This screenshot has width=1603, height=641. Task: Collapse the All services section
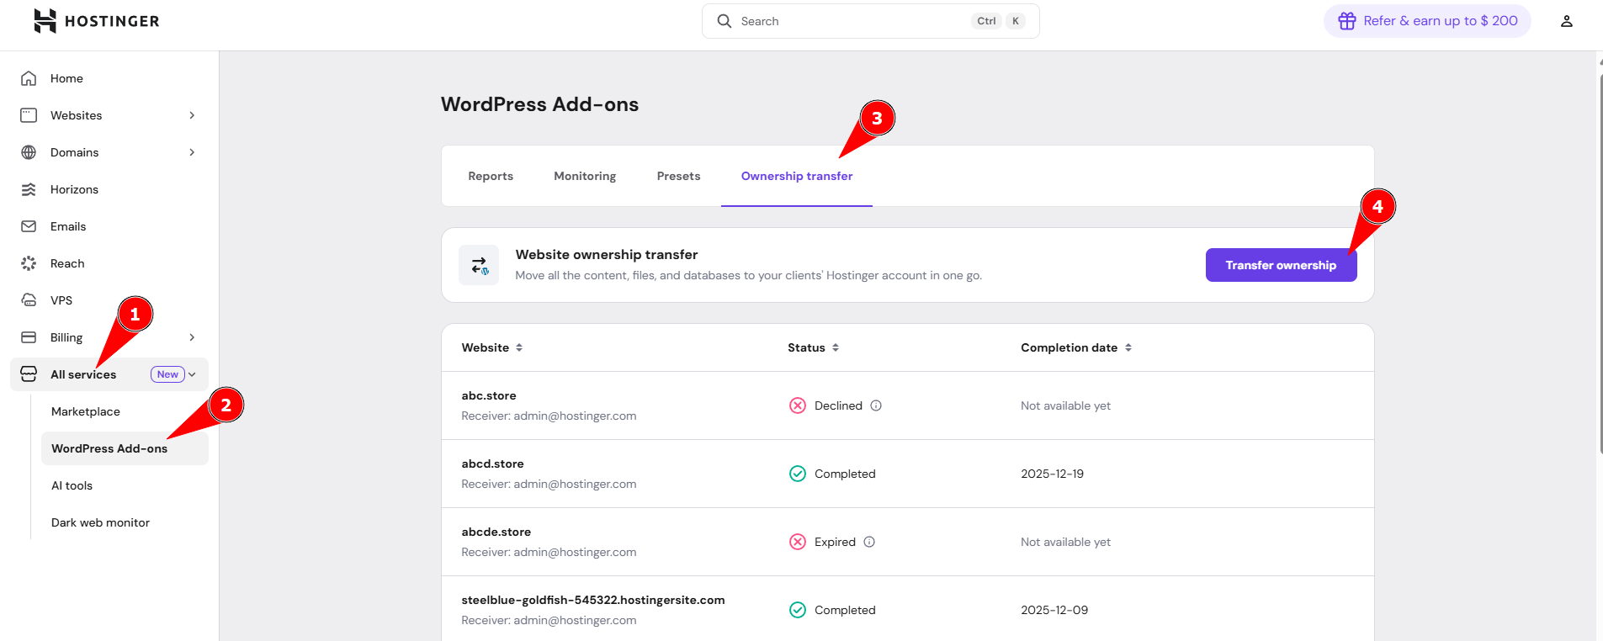pos(193,374)
